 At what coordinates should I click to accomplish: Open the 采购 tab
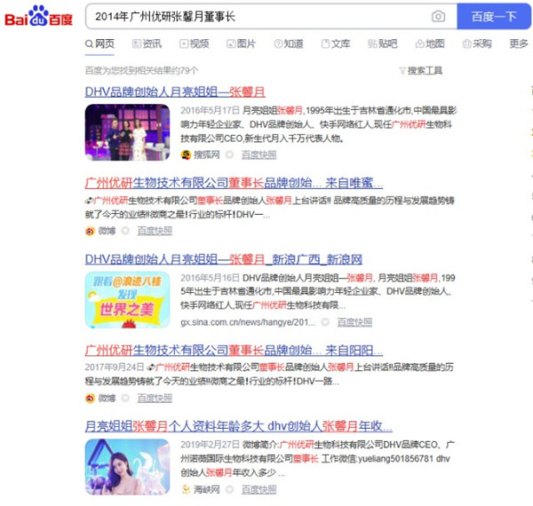coord(476,43)
